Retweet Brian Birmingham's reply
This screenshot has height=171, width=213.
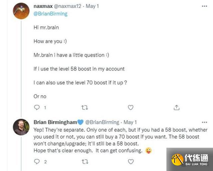pyautogui.click(x=85, y=162)
